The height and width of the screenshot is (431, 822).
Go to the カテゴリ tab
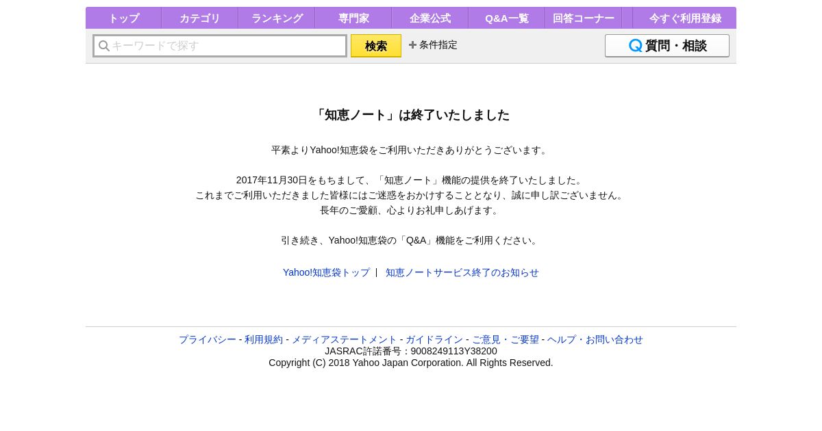200,18
